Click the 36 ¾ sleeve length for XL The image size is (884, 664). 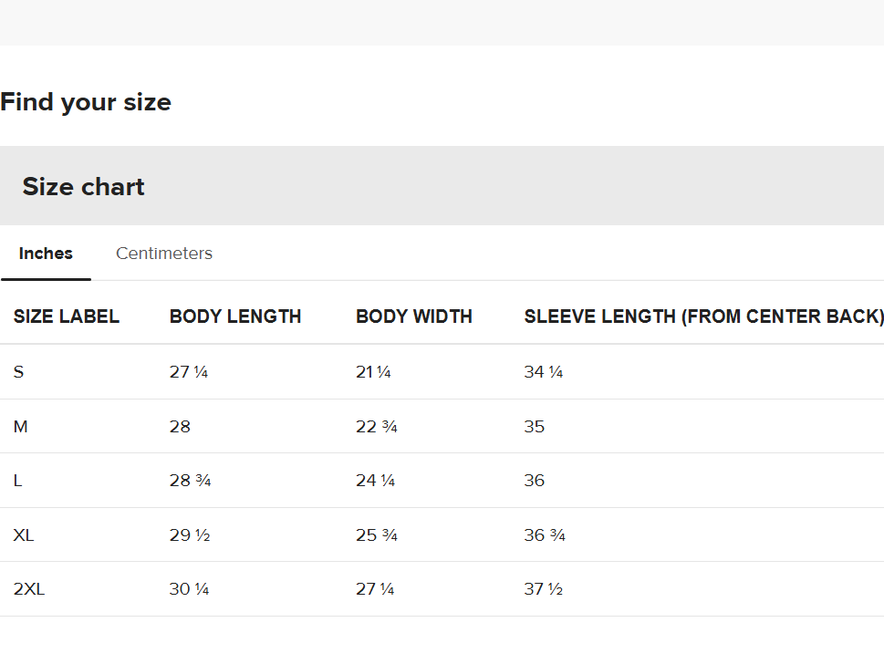pos(545,534)
